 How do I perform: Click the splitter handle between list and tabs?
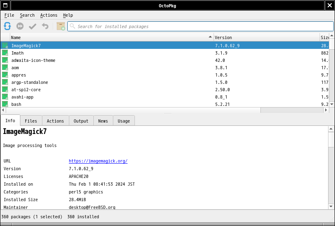tap(168, 114)
